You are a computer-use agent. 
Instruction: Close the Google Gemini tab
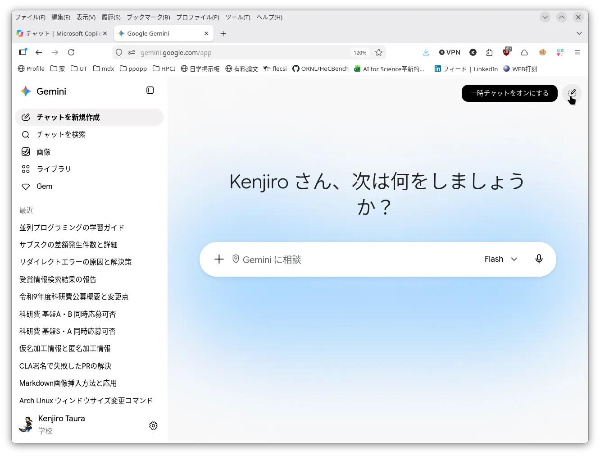[206, 33]
